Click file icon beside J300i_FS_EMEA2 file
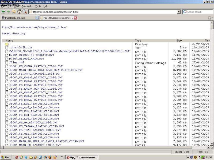Screen dimensions: 214x160 [7, 81]
